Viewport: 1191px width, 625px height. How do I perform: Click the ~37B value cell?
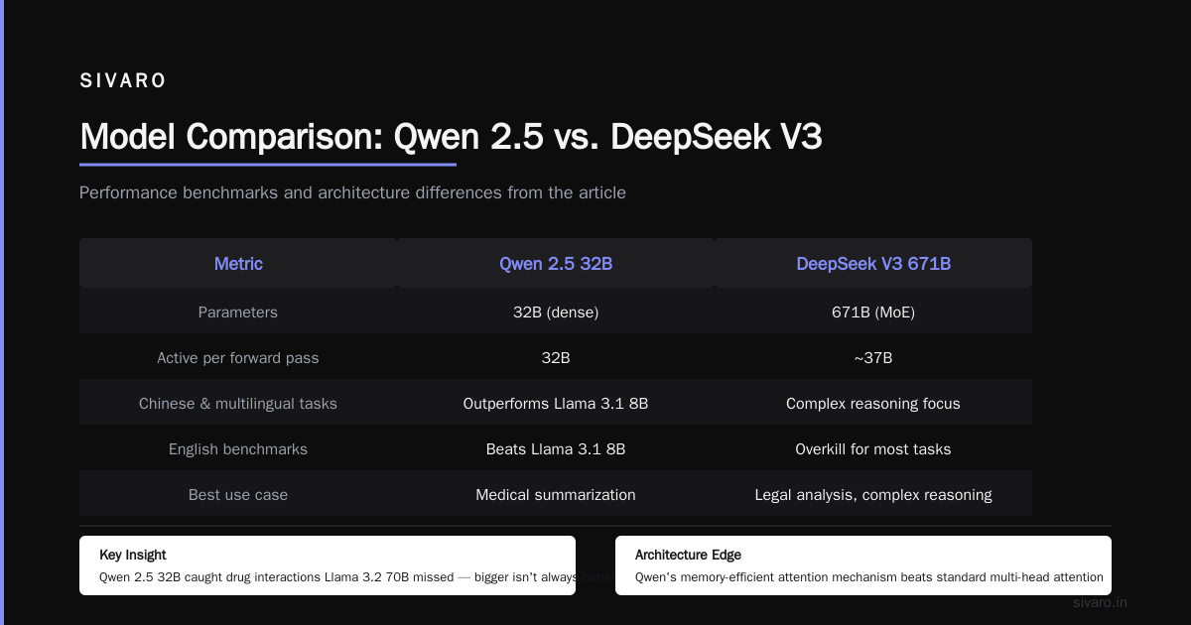pyautogui.click(x=873, y=357)
